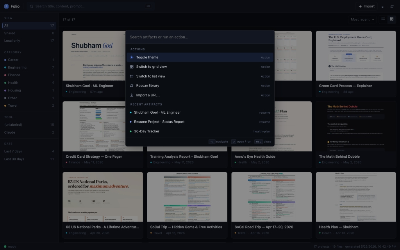
Task: Filter by Career category
Action: click(x=29, y=60)
